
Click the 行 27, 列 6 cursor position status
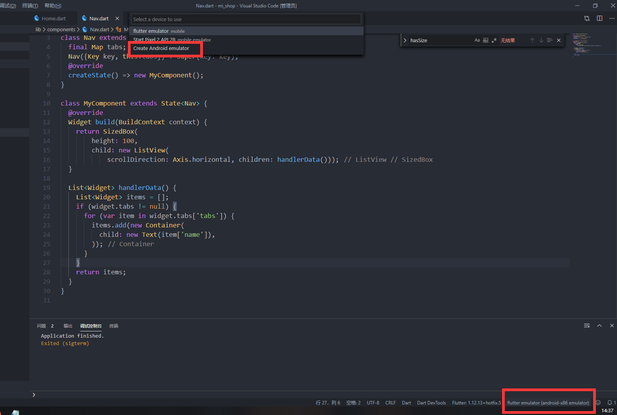coord(328,402)
